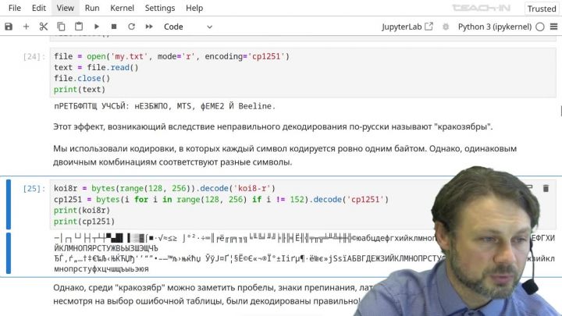Run the selected cell

tap(97, 27)
